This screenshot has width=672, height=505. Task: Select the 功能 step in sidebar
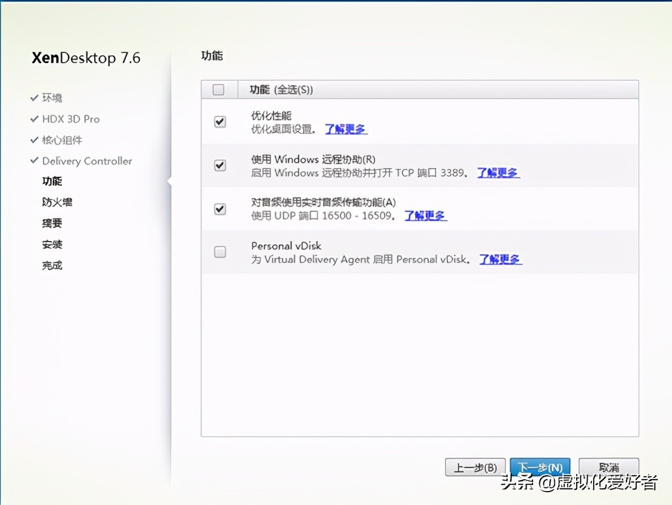tap(52, 181)
